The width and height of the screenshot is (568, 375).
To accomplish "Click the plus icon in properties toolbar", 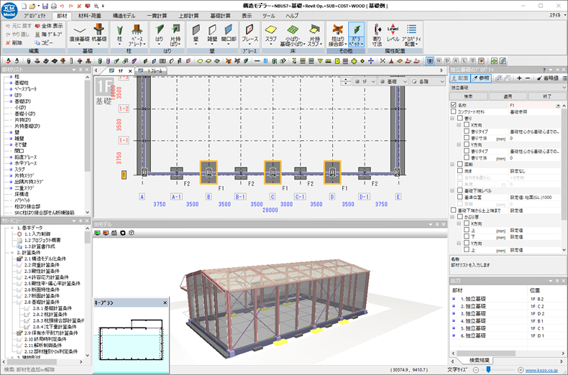I will [519, 78].
